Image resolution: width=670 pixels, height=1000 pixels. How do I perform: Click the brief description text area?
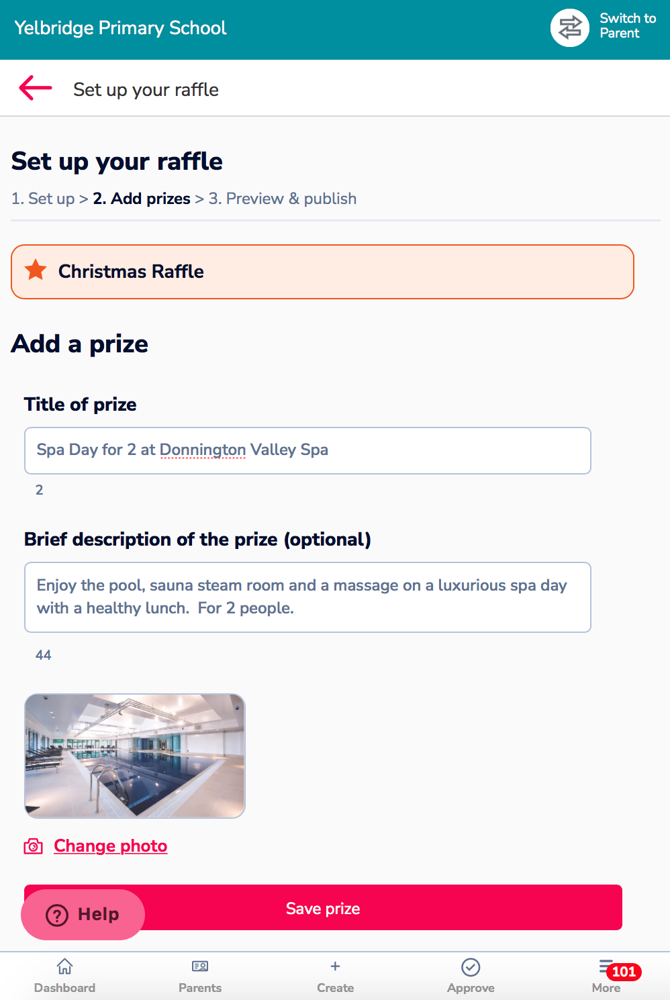click(307, 597)
